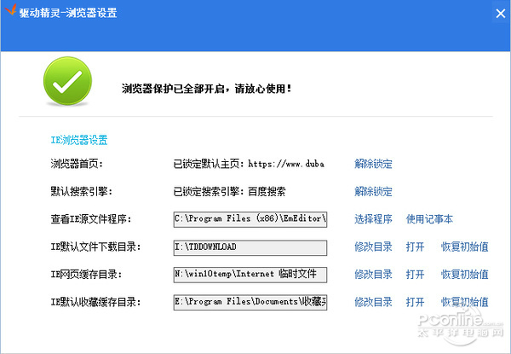511x354 pixels.
Task: Click the IE浏览器设置 section heading
Action: (79, 140)
